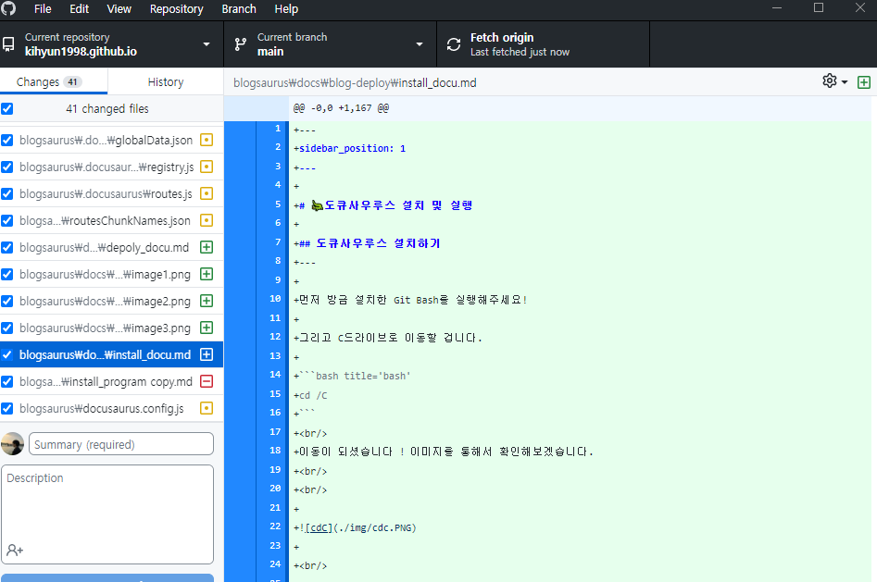Uncheck the install_docu.md file checkbox
The width and height of the screenshot is (877, 582).
click(7, 354)
